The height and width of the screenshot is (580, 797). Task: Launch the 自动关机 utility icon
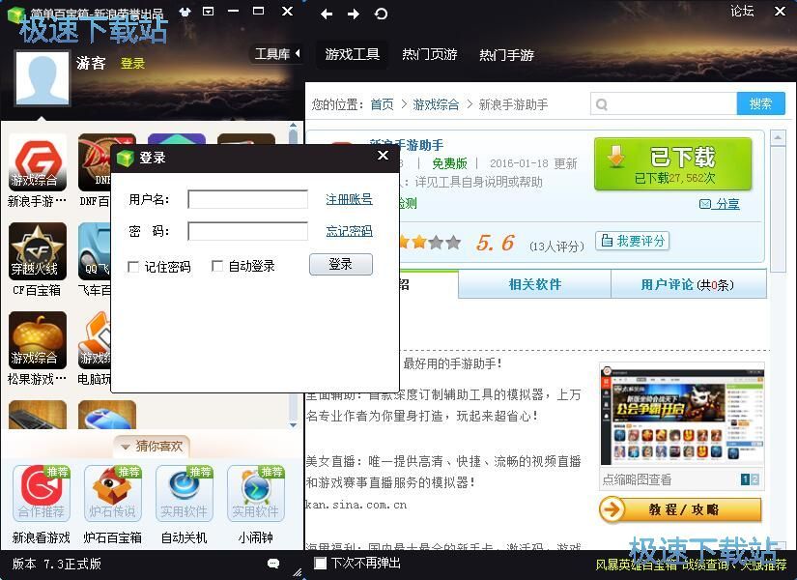184,493
